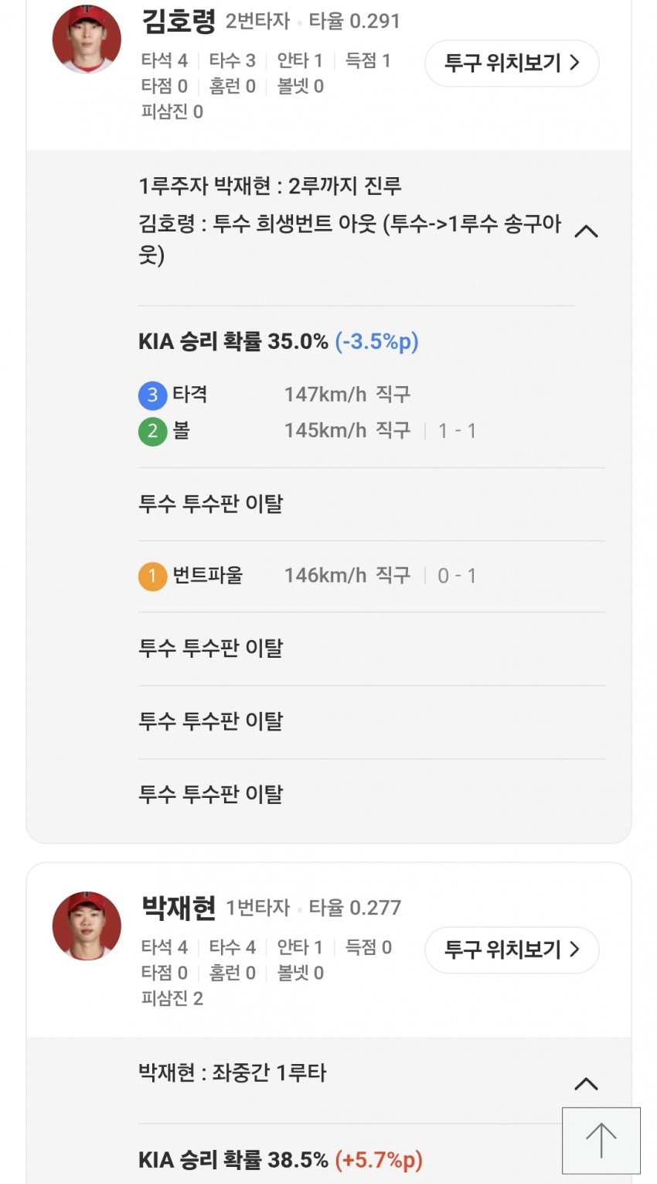Select the 145km/h 직구 pitch entry

pyautogui.click(x=347, y=431)
